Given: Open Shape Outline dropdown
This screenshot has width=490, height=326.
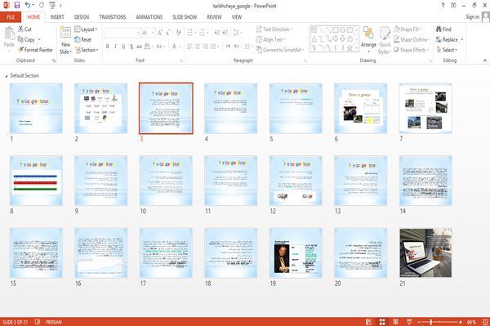Looking at the screenshot, I should (412, 40).
